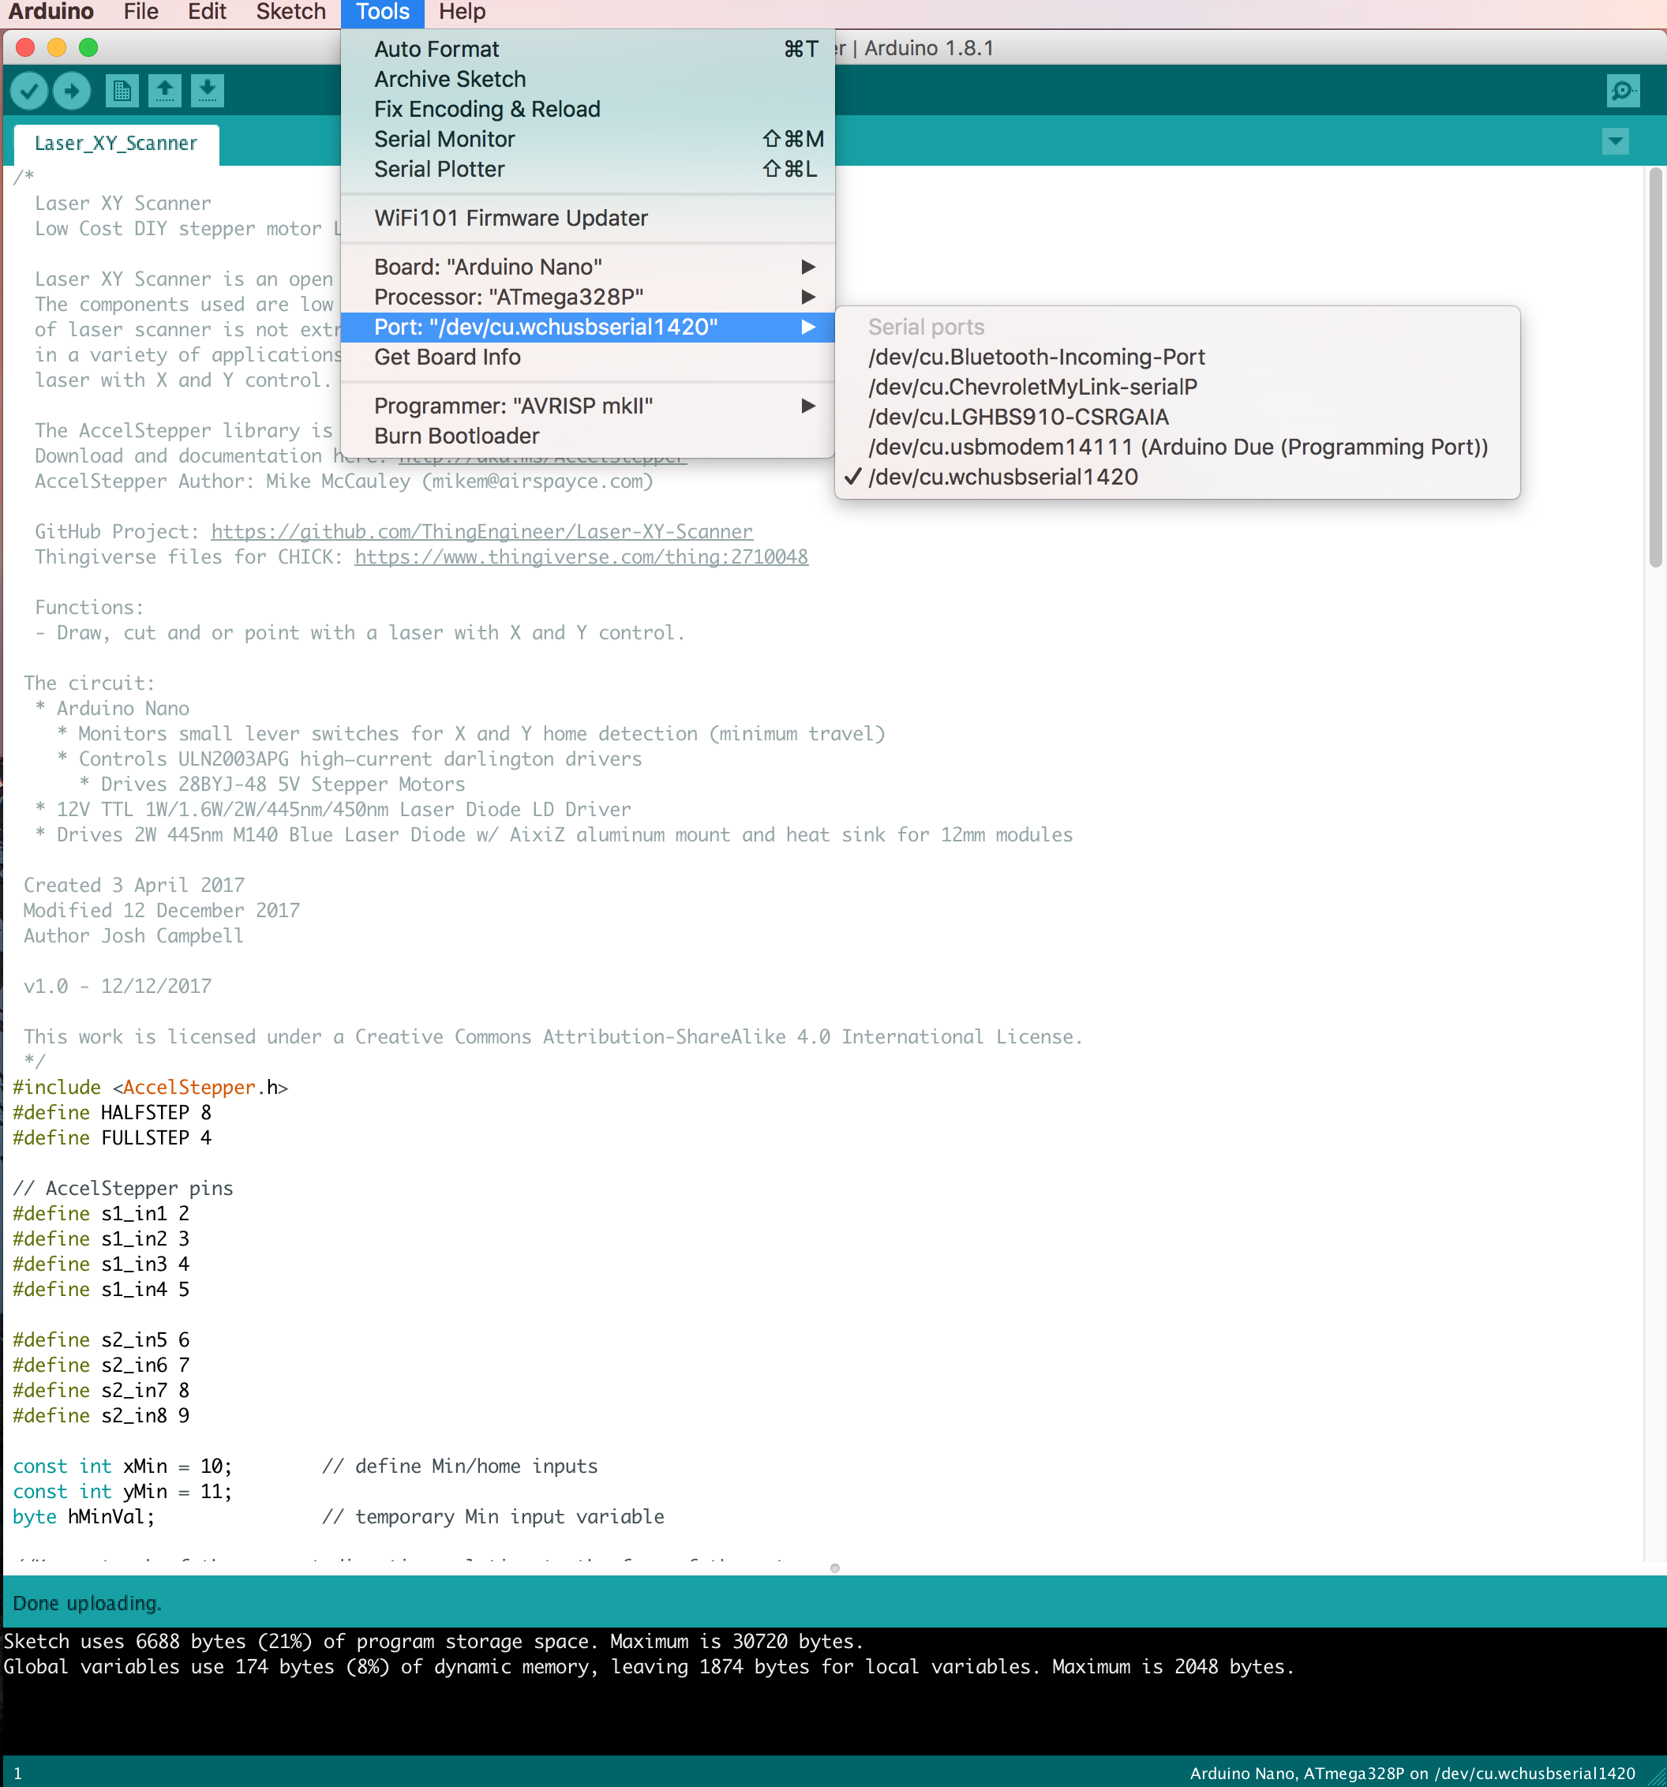1667x1787 pixels.
Task: Select the Arduino Due usbmodem14111 port
Action: click(1177, 447)
